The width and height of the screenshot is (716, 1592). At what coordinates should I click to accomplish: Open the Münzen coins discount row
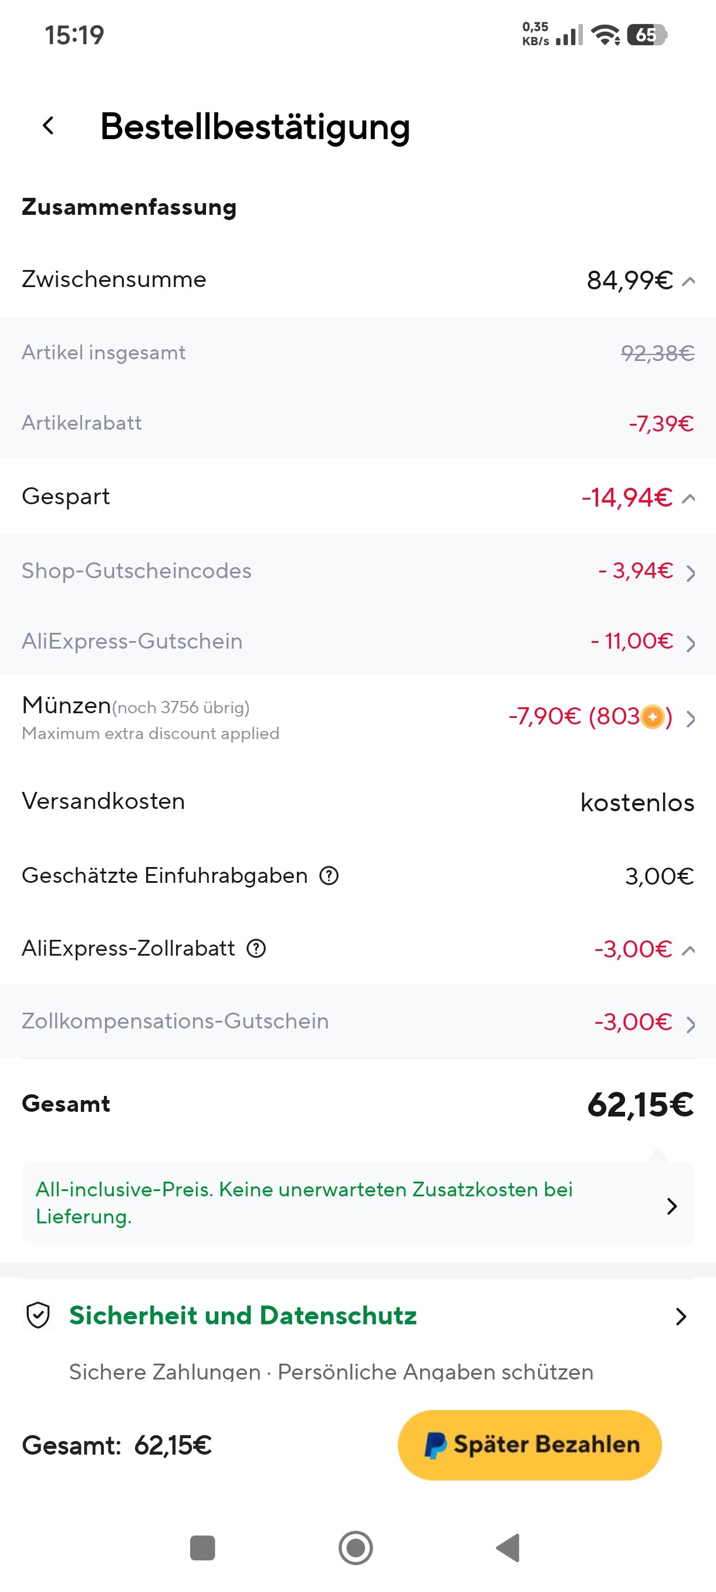coord(357,718)
